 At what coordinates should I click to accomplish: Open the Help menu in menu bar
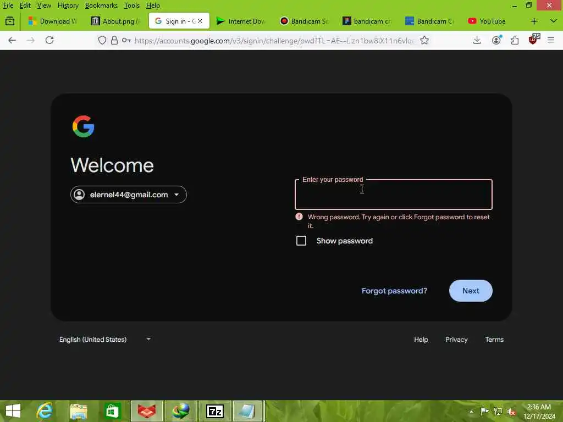tap(153, 5)
